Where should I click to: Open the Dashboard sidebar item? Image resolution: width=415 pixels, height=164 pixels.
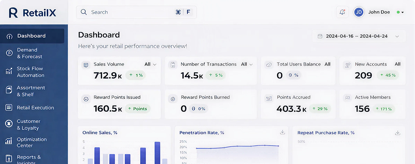click(32, 36)
